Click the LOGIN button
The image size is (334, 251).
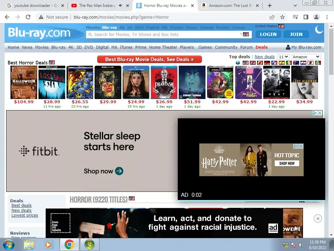tap(268, 34)
